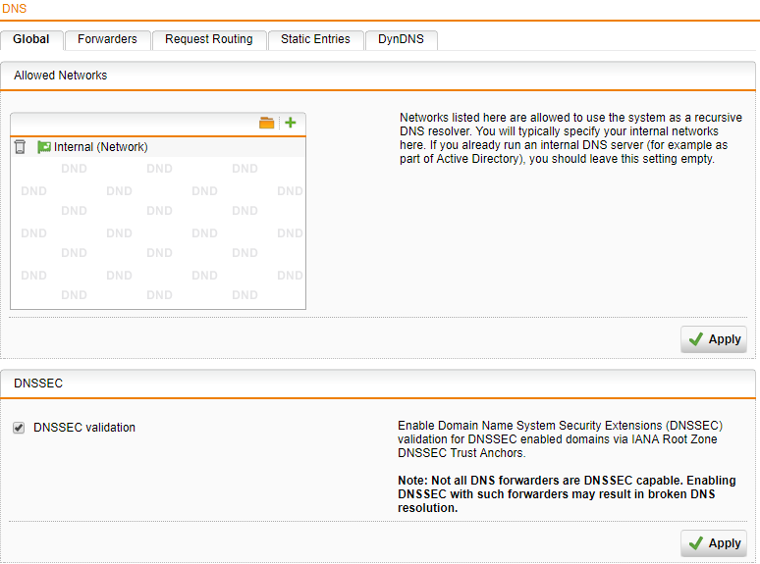Viewport: 760px width, 564px height.
Task: Go to the Request Routing tab
Action: point(208,39)
